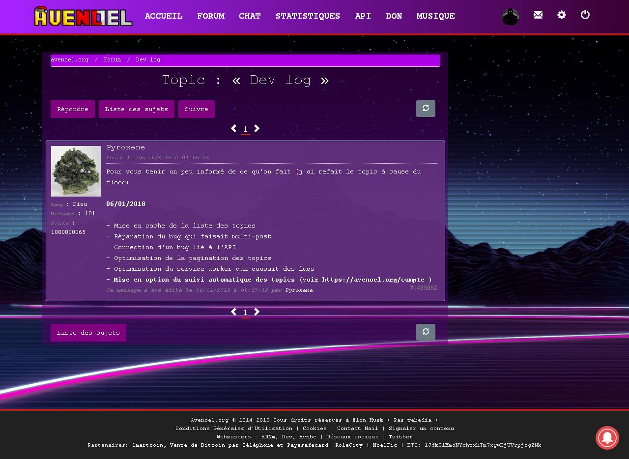Click the Suivre button

(x=197, y=109)
